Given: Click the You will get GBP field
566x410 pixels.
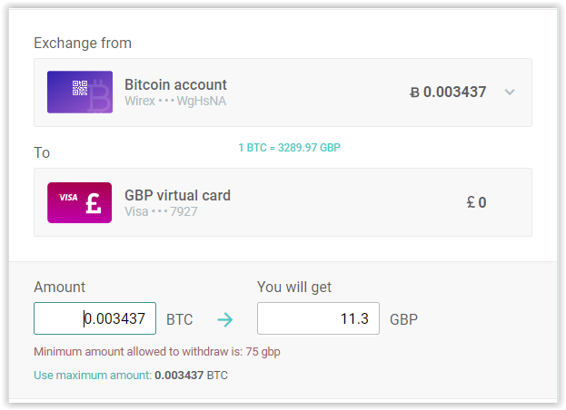Looking at the screenshot, I should click(318, 318).
